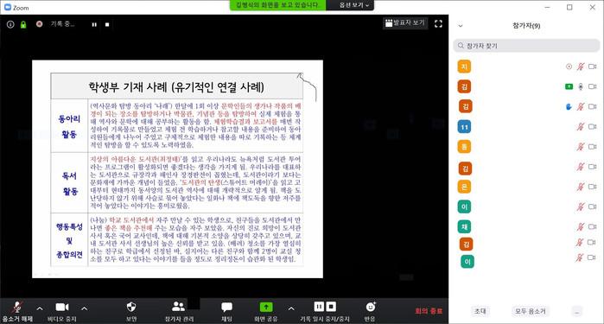Switch to Speaker View button
Viewport: 604px width, 324px height.
click(x=405, y=23)
